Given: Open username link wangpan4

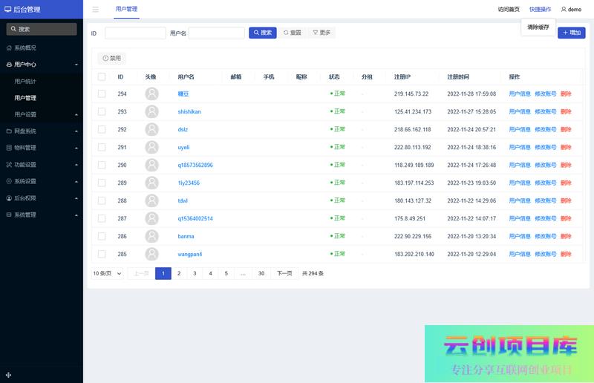Looking at the screenshot, I should (190, 254).
